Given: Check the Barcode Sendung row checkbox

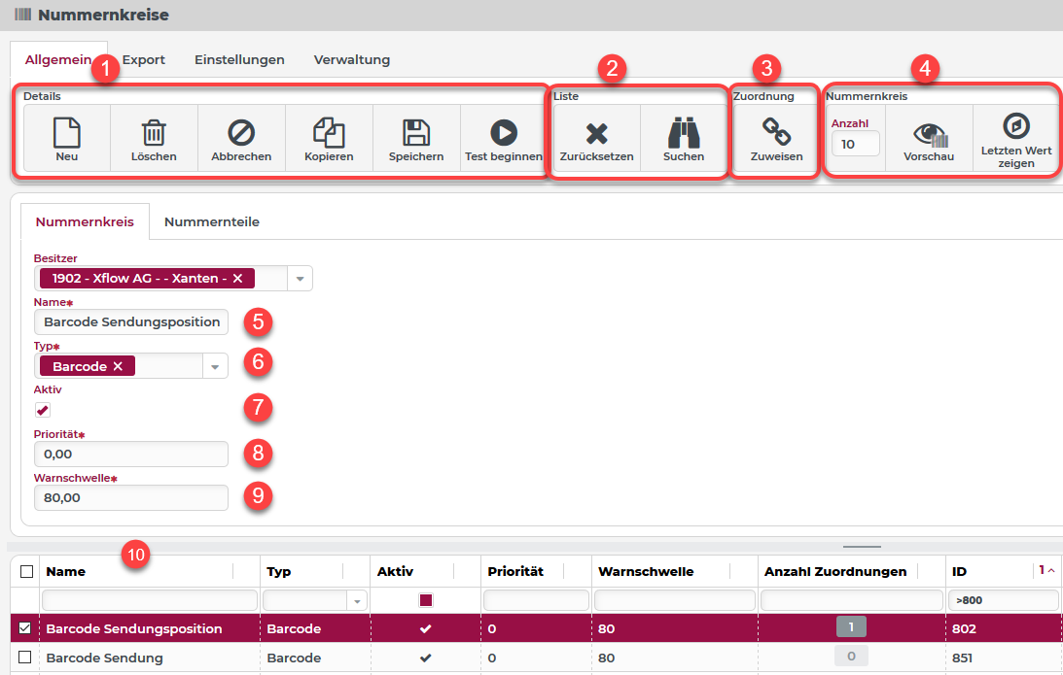Looking at the screenshot, I should 26,658.
